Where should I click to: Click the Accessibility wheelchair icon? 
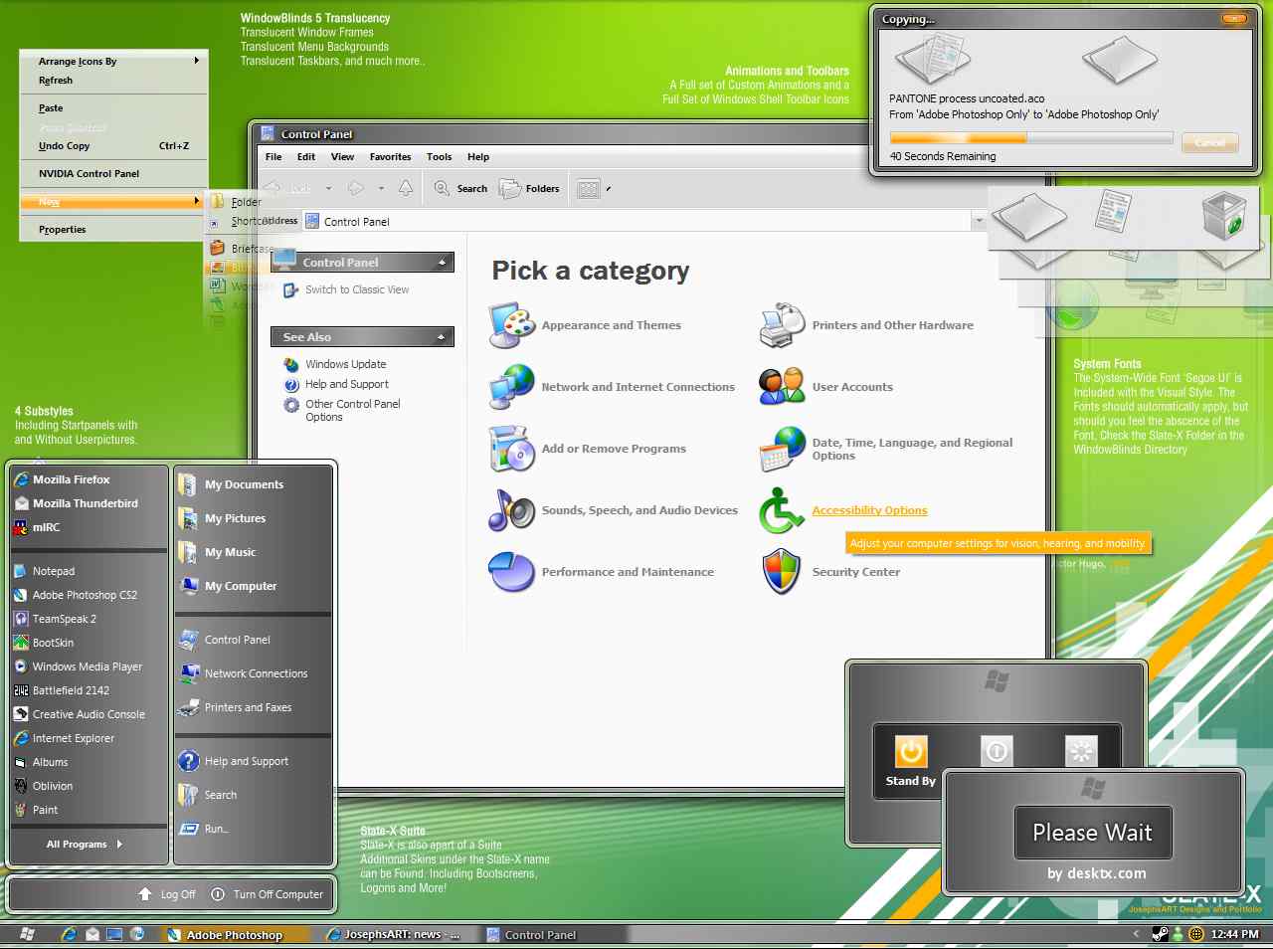[782, 510]
